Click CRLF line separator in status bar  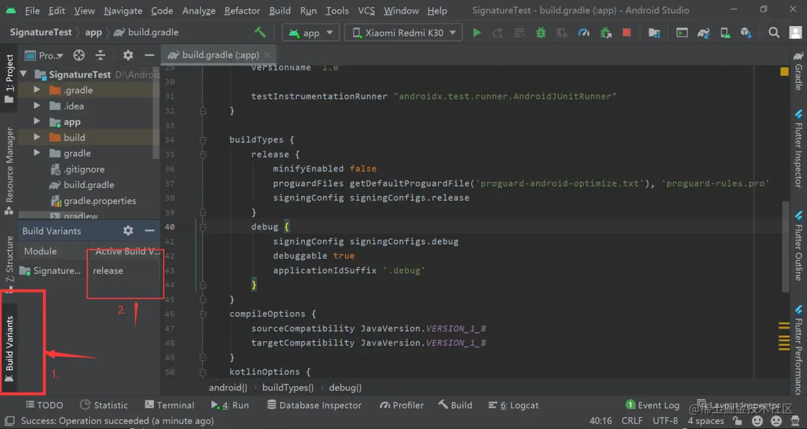click(x=632, y=421)
